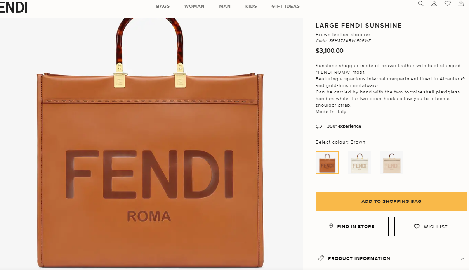This screenshot has width=469, height=270.
Task: Open the WOMAN menu
Action: pos(195,6)
